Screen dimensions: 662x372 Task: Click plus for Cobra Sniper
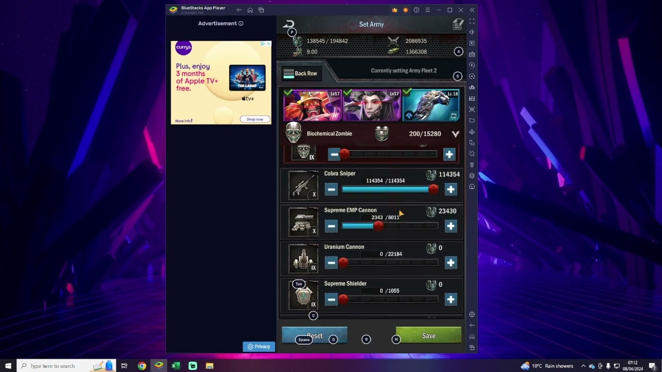450,190
